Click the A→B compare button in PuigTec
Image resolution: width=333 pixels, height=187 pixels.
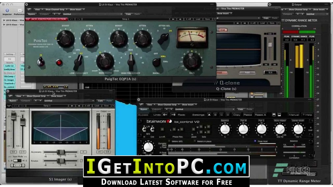[x=188, y=19]
